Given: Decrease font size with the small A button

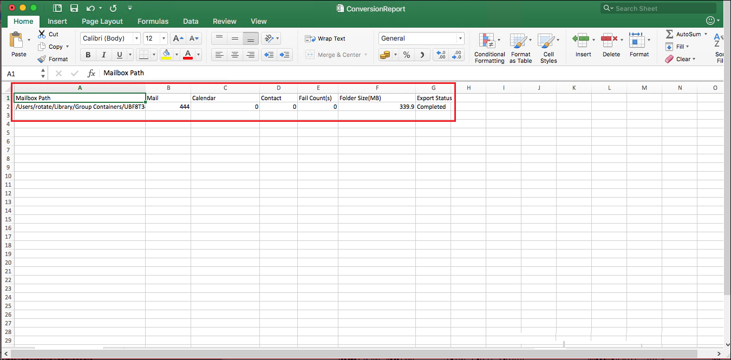Looking at the screenshot, I should [193, 38].
